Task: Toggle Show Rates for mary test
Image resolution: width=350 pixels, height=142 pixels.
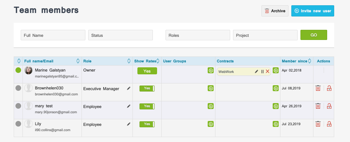Action: coord(147,106)
